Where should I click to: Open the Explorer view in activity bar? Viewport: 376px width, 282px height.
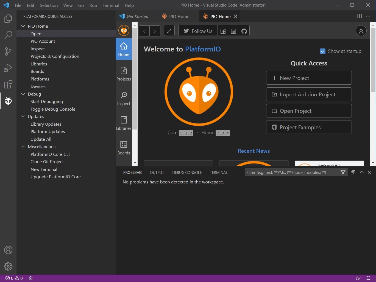tap(8, 19)
